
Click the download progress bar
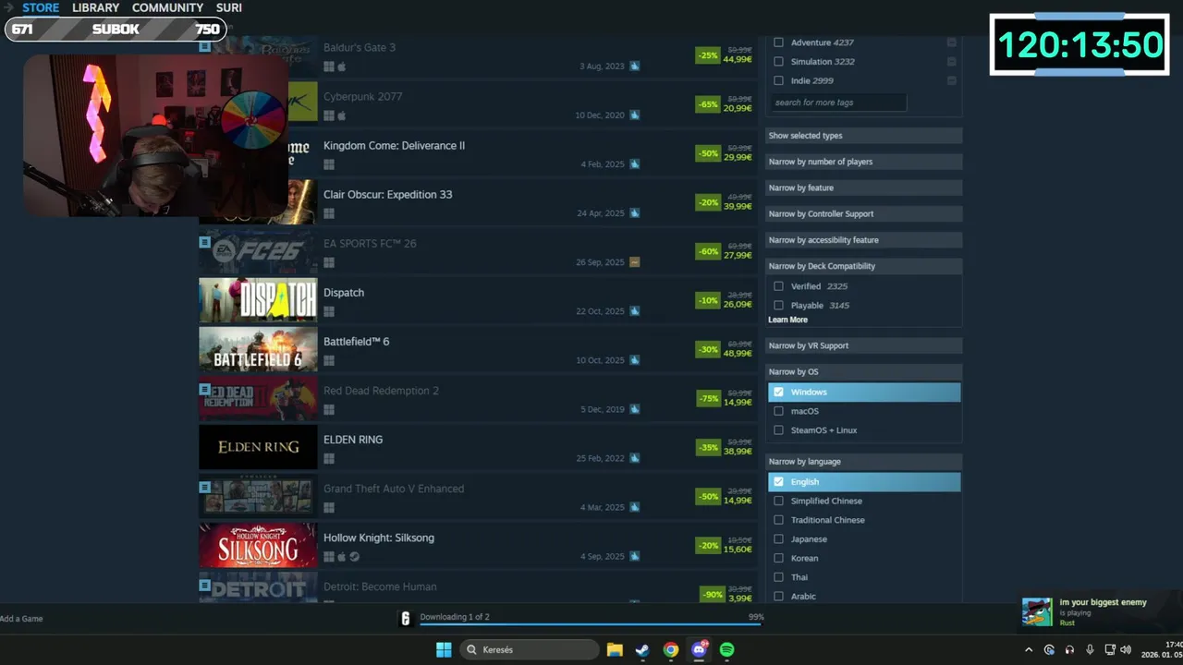591,624
